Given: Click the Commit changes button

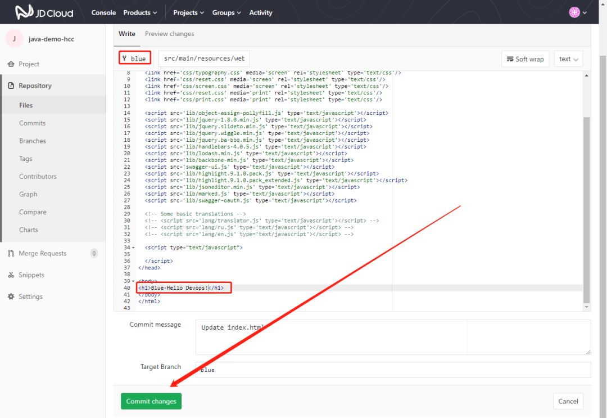Looking at the screenshot, I should pyautogui.click(x=151, y=401).
